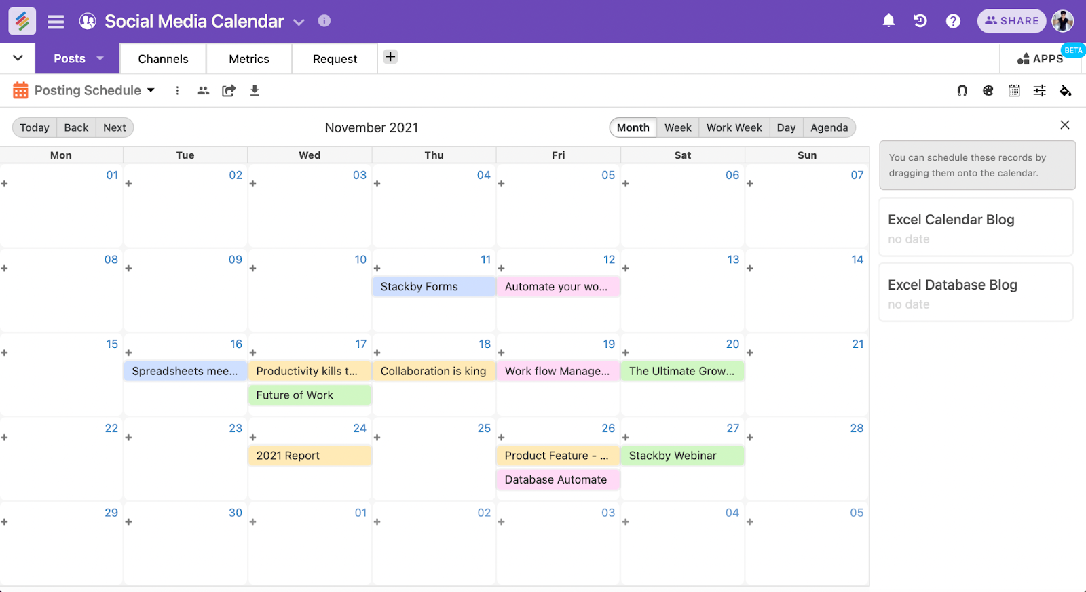Add a record on November 10
Image resolution: width=1086 pixels, height=592 pixels.
(252, 269)
